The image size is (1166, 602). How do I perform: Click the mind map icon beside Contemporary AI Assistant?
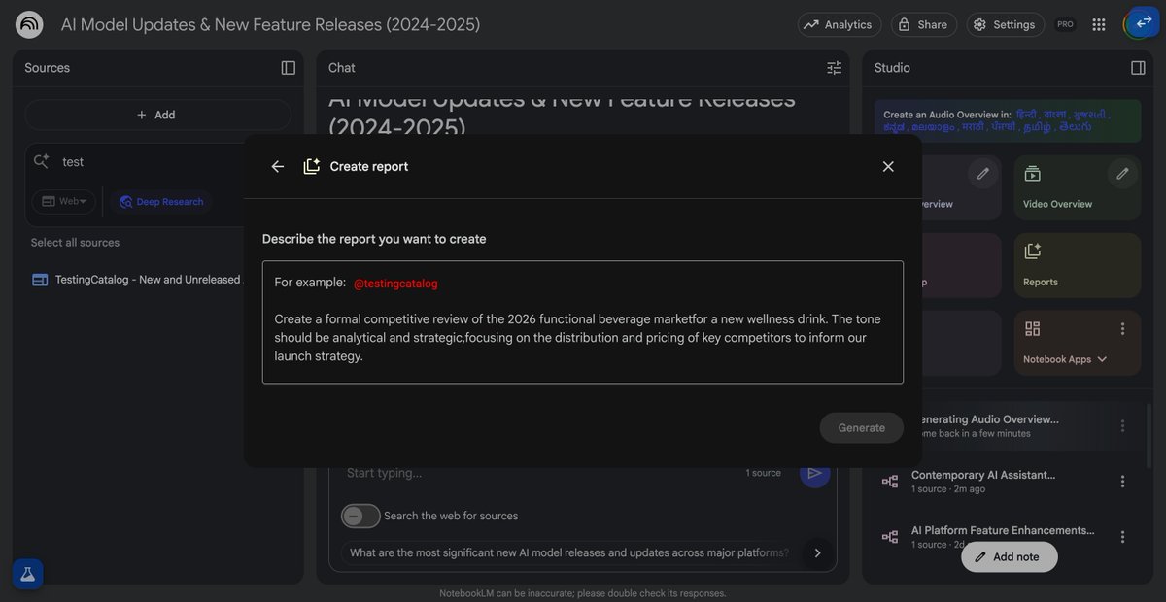[889, 482]
